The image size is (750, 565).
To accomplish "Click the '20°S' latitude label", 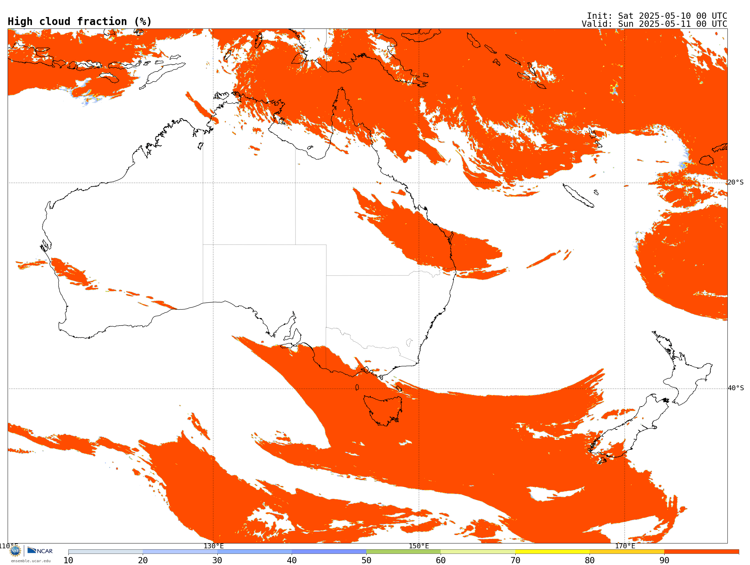I will pos(736,182).
